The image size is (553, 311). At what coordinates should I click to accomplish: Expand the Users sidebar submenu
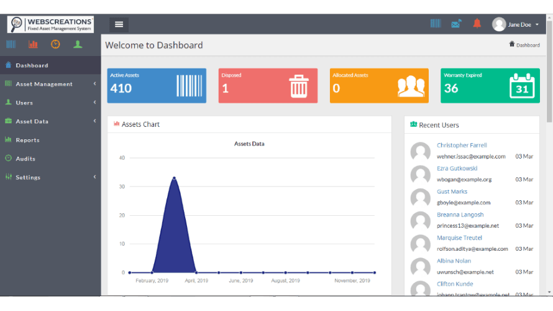[x=50, y=103]
